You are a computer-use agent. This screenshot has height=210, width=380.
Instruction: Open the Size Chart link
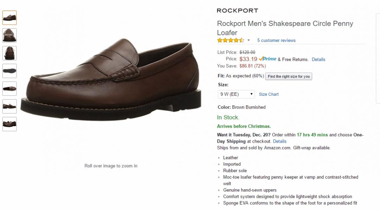(x=269, y=94)
